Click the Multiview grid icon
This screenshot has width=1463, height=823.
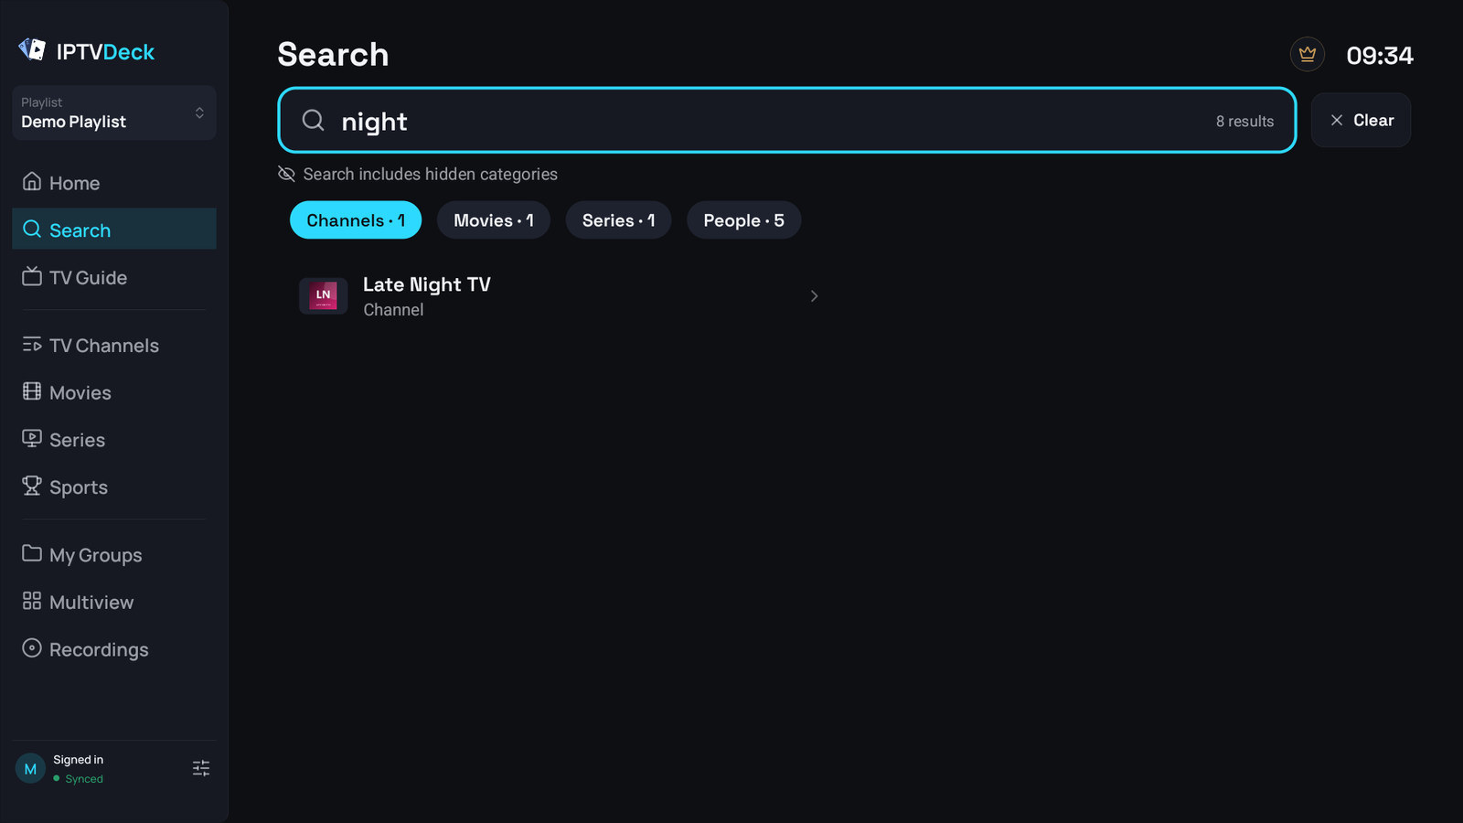(x=32, y=601)
